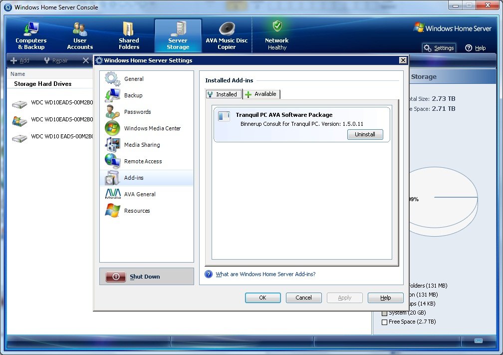This screenshot has height=355, width=503.
Task: Select Windows Media Center settings
Action: 147,128
